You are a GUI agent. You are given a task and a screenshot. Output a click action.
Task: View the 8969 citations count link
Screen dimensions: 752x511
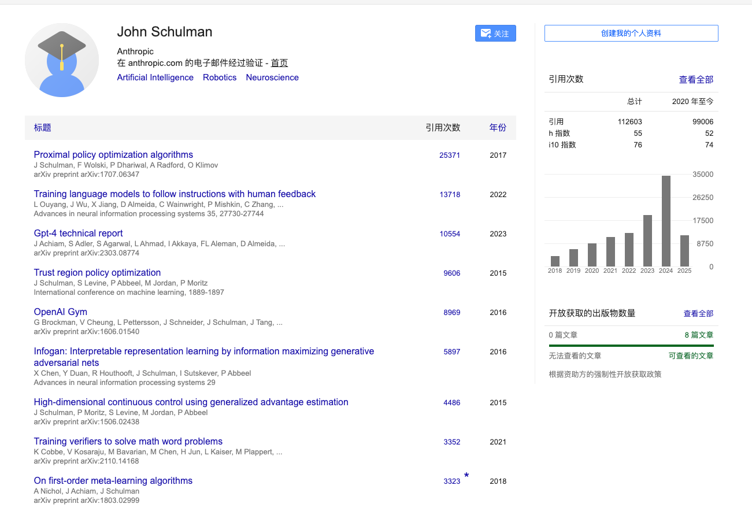pos(452,312)
